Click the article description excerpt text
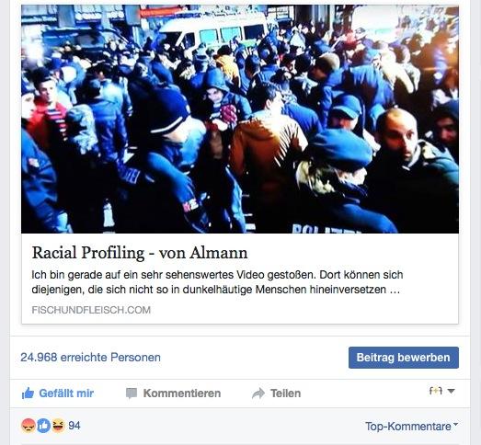 click(217, 282)
